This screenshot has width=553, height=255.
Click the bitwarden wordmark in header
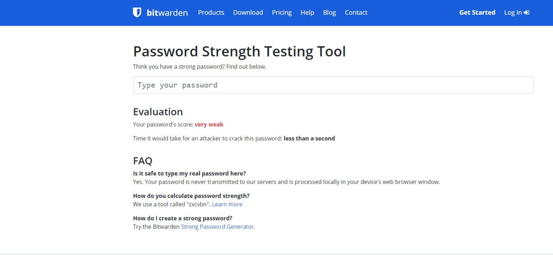point(167,13)
